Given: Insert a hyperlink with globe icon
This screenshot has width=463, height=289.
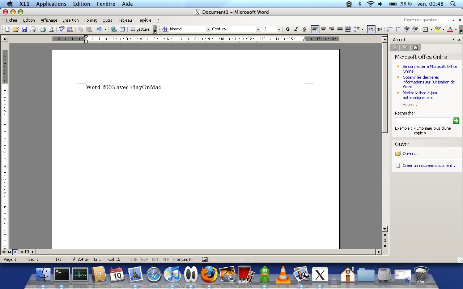Looking at the screenshot, I should click(114, 29).
